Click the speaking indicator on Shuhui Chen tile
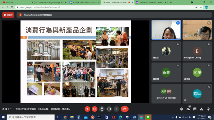Screen dimensions: 214x120 [x=178, y=23]
